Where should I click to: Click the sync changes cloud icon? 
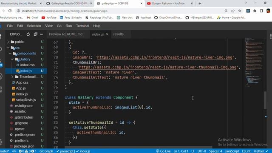point(14,151)
